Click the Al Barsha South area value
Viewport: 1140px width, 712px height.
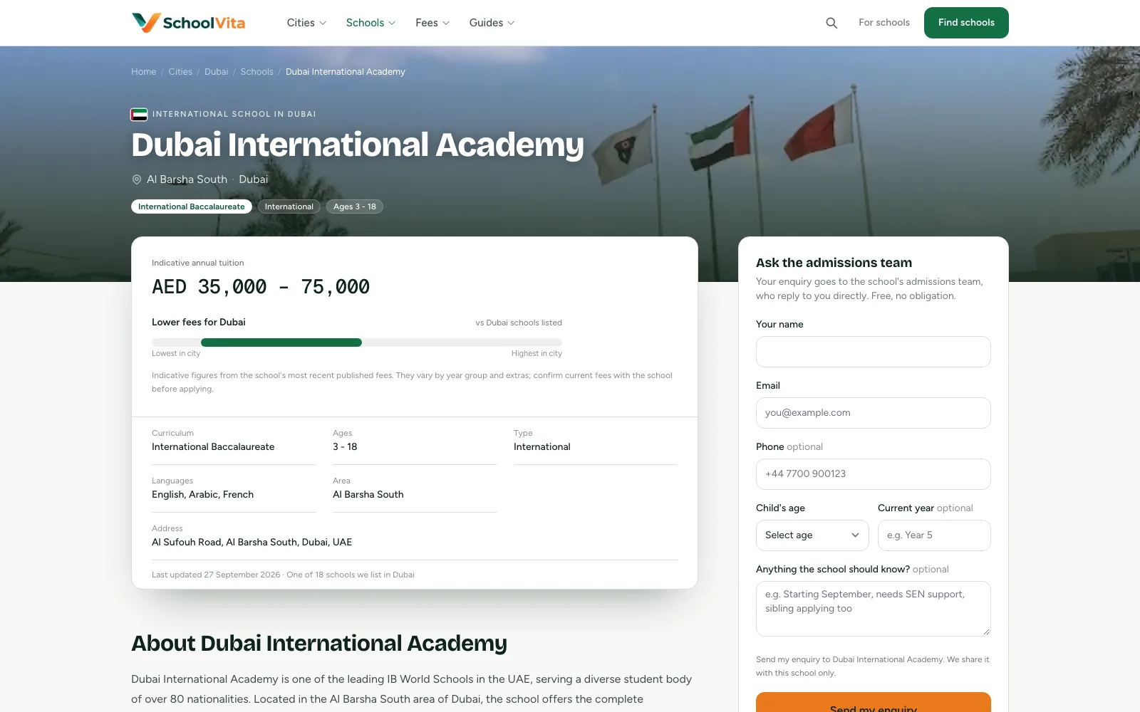pyautogui.click(x=368, y=494)
